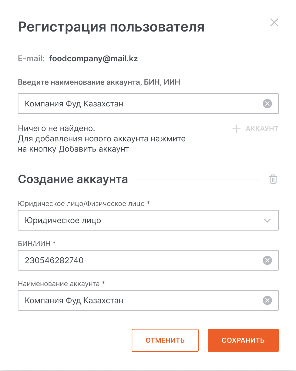Click the plus АККАУНТ add button

point(255,129)
